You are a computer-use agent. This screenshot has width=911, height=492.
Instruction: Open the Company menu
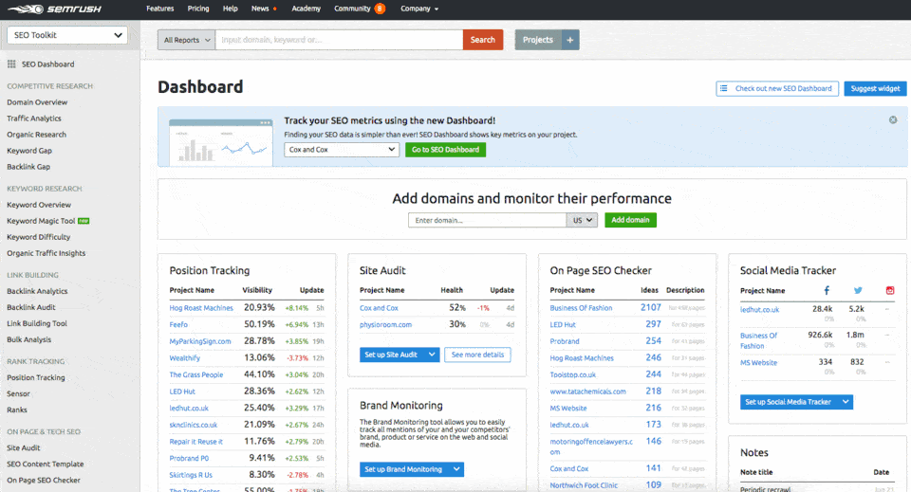pyautogui.click(x=419, y=9)
